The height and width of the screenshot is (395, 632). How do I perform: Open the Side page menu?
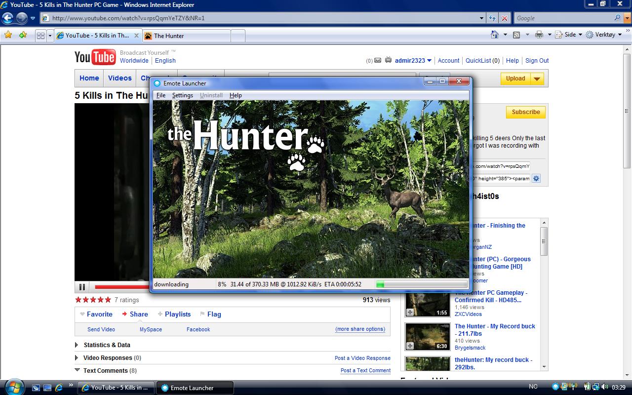pyautogui.click(x=569, y=35)
